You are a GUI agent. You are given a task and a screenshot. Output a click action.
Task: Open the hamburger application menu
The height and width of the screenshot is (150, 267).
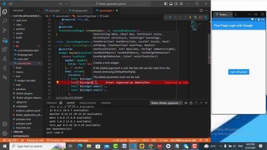coord(10,4)
